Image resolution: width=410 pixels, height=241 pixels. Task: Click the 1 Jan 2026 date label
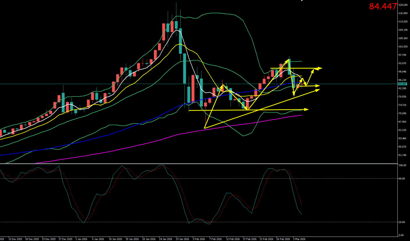click(x=81, y=239)
